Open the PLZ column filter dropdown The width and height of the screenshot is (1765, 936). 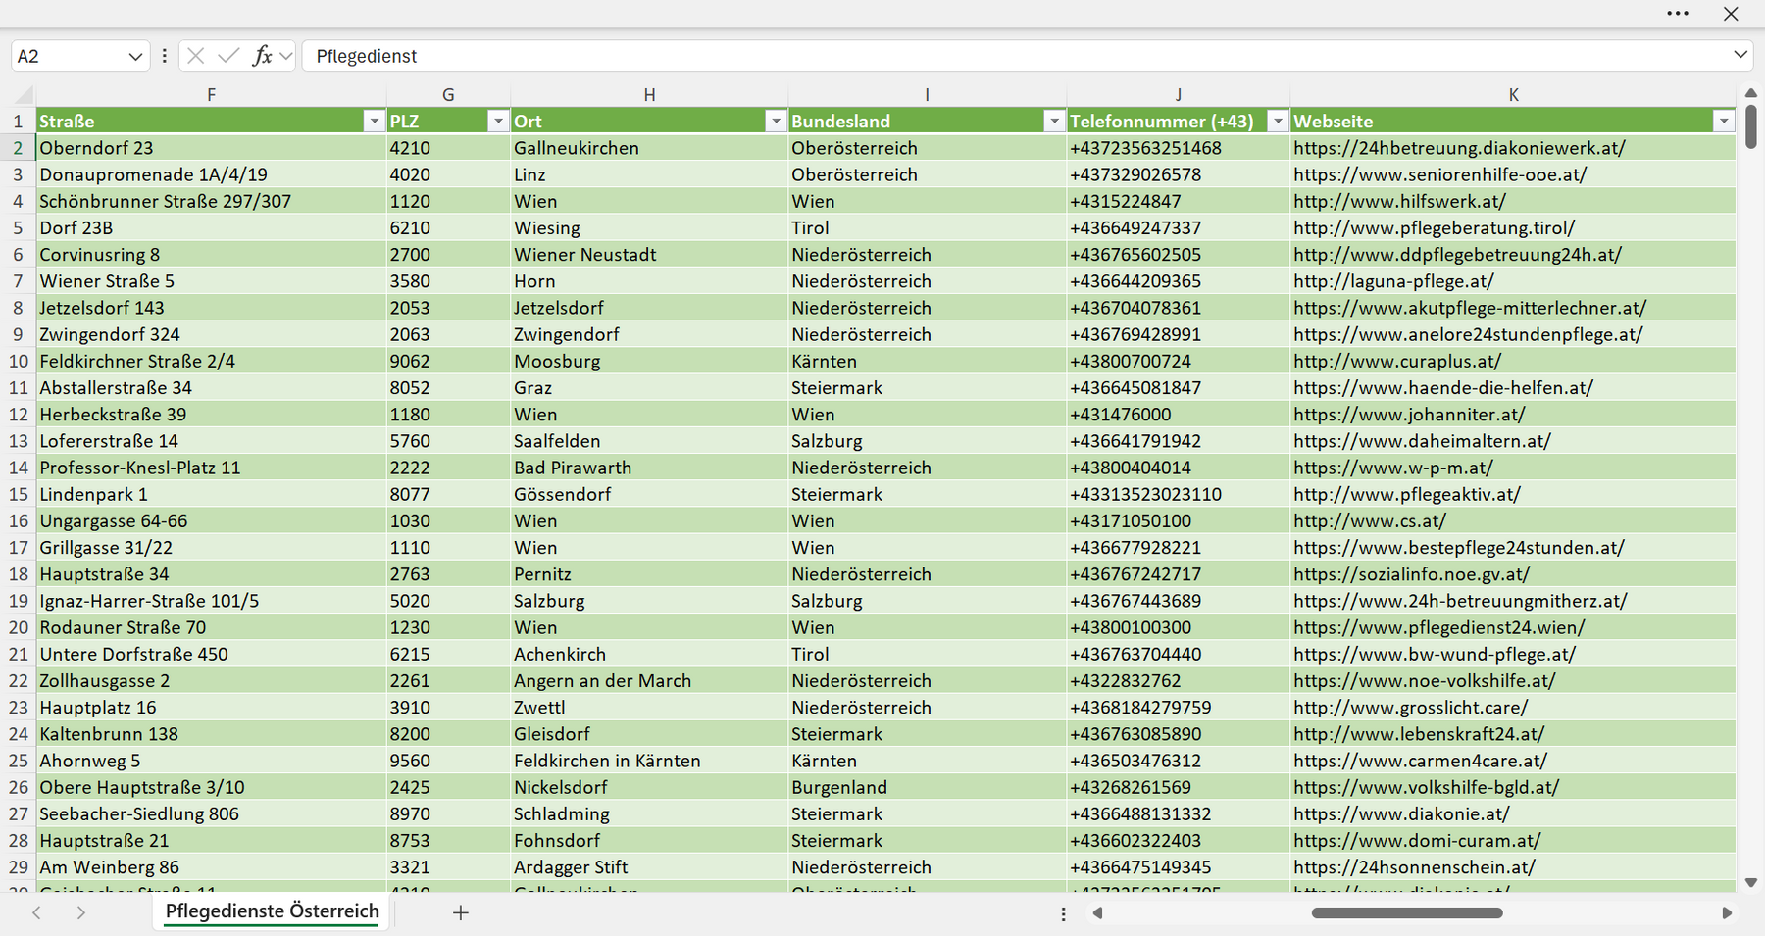(498, 121)
